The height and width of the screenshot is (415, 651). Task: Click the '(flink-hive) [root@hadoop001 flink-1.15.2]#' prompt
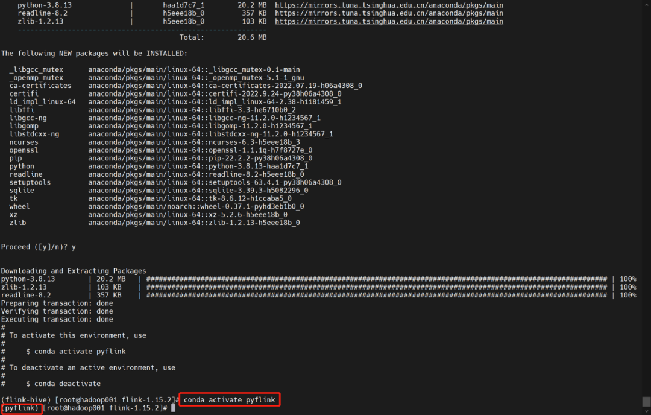[x=89, y=400]
